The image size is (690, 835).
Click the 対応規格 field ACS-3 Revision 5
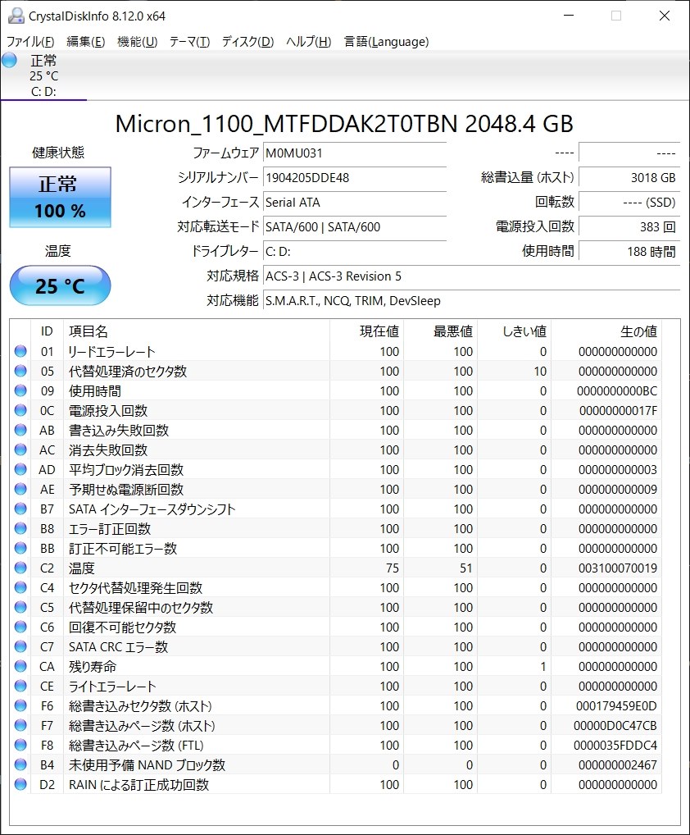pos(471,276)
